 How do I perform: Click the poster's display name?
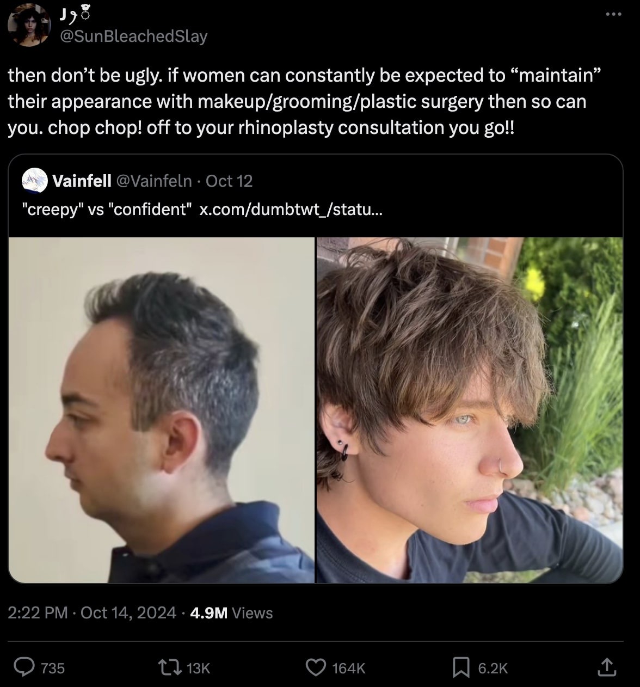click(75, 15)
